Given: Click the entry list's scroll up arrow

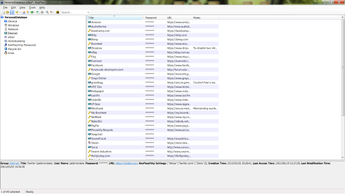Looking at the screenshot, I should pyautogui.click(x=343, y=17).
